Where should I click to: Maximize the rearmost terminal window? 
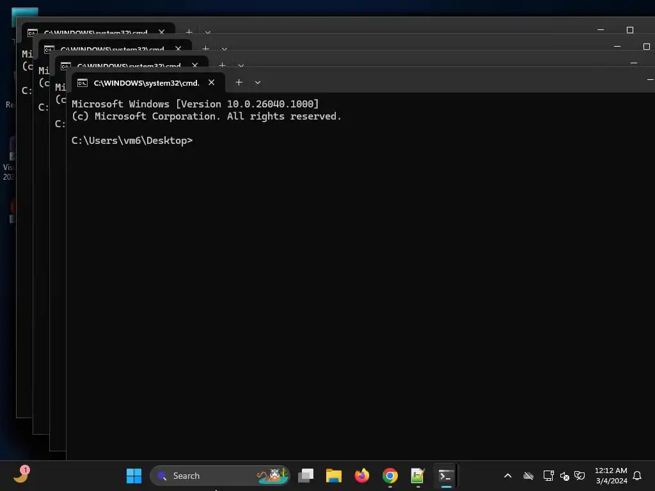[630, 29]
